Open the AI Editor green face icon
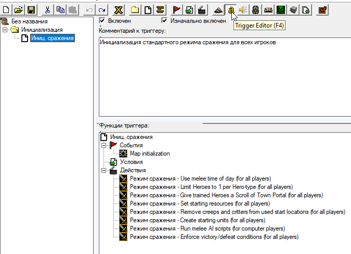The height and width of the screenshot is (254, 351). (x=281, y=10)
